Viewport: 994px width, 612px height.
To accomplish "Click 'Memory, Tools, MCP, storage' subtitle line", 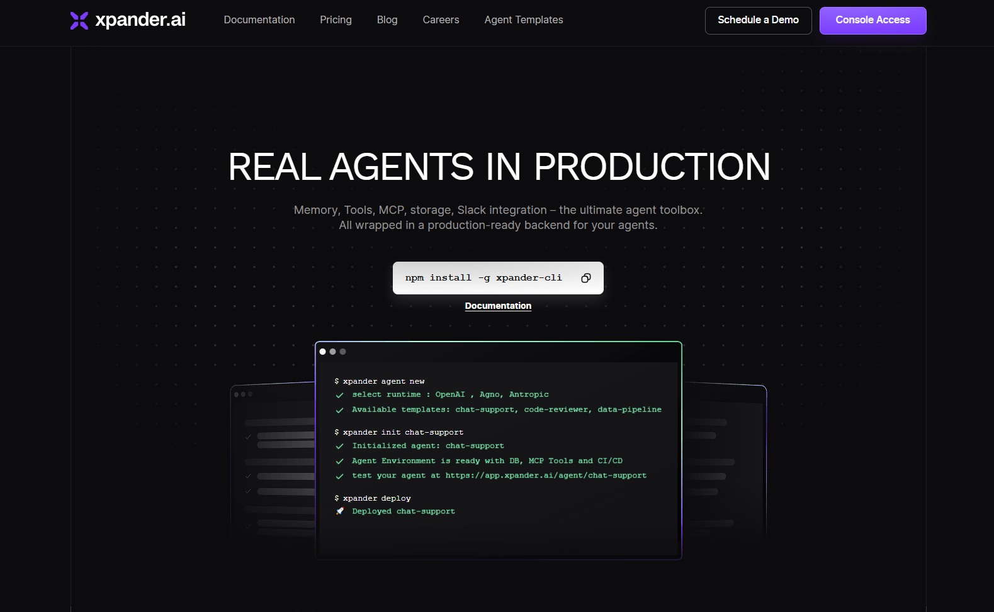I will [498, 210].
